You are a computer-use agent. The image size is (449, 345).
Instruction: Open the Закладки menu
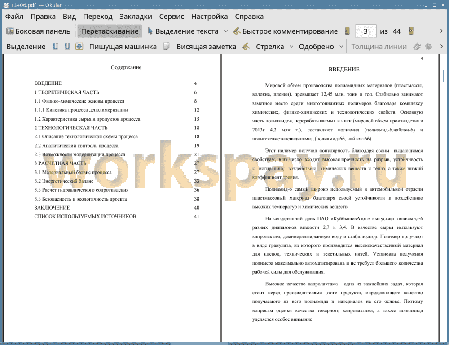pyautogui.click(x=136, y=17)
